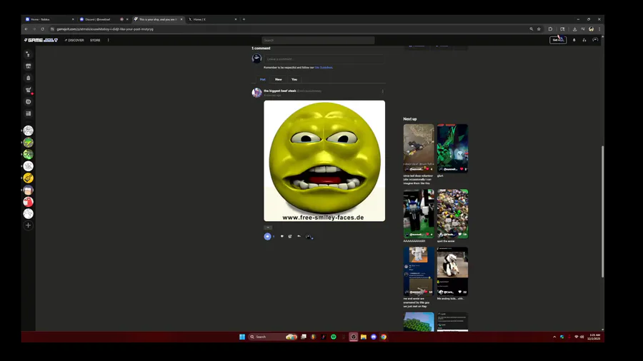Open the red community avatar in sidebar
This screenshot has width=643, height=361.
point(29,202)
